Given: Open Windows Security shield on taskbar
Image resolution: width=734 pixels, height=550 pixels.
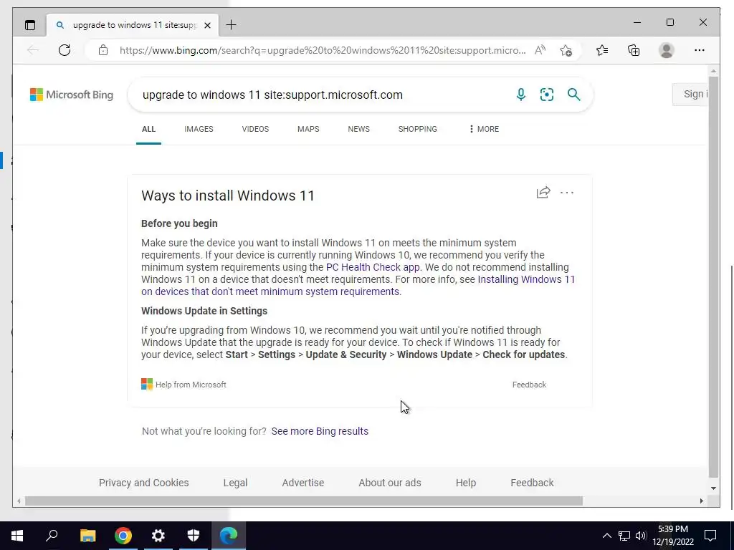Looking at the screenshot, I should (x=194, y=536).
